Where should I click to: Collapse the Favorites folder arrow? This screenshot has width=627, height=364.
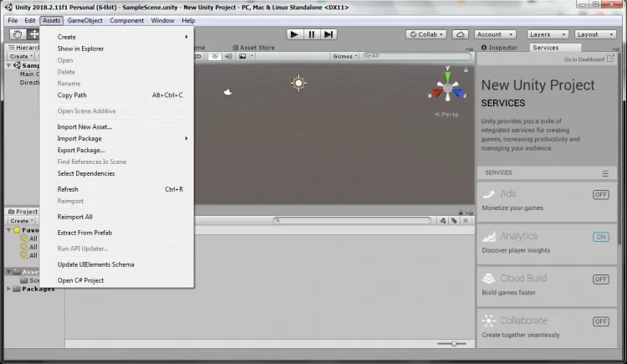click(9, 230)
